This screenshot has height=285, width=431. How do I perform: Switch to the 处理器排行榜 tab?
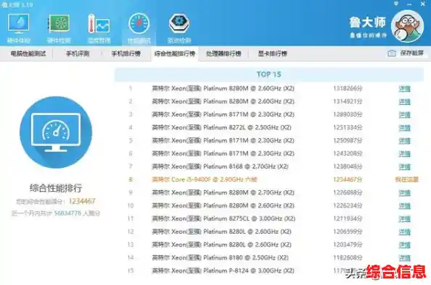pos(223,54)
